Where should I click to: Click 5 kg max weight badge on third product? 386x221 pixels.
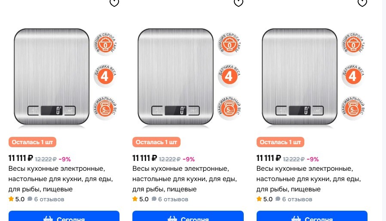(353, 108)
